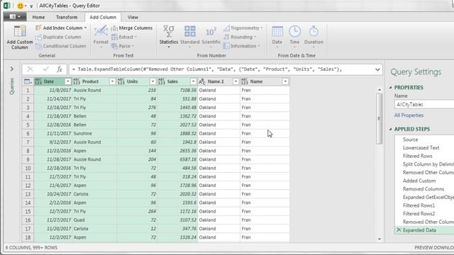
Task: Open the Date column filter dropdown
Action: point(67,81)
